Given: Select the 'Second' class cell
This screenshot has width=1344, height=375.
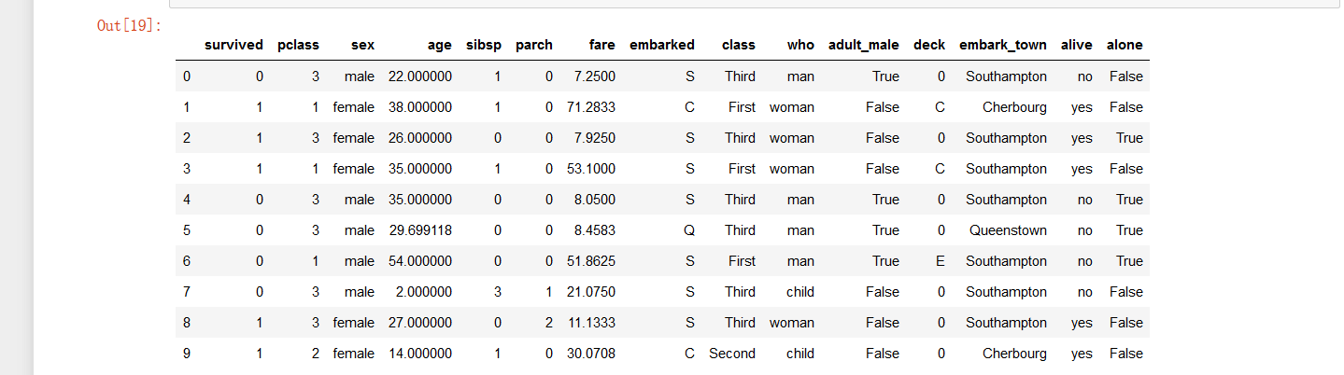Looking at the screenshot, I should coord(732,354).
